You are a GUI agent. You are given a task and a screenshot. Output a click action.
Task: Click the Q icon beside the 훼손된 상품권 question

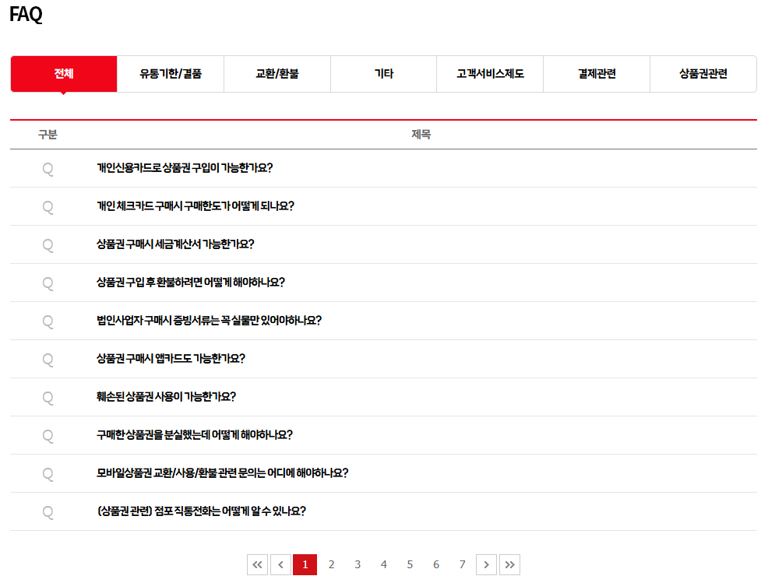pyautogui.click(x=48, y=397)
